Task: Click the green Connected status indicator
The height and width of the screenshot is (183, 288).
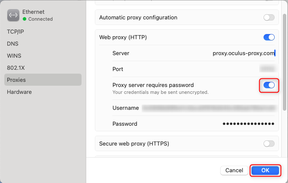Action: click(24, 19)
